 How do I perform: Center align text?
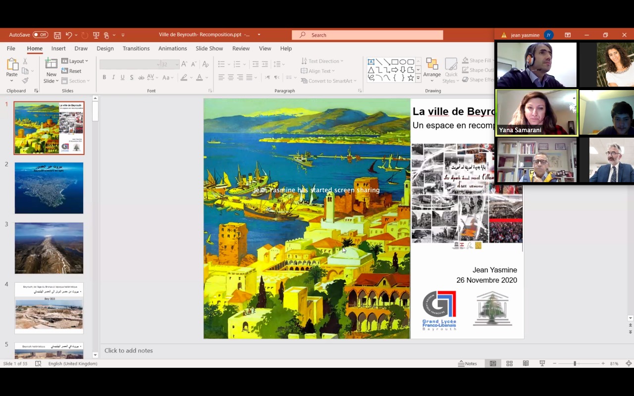231,77
